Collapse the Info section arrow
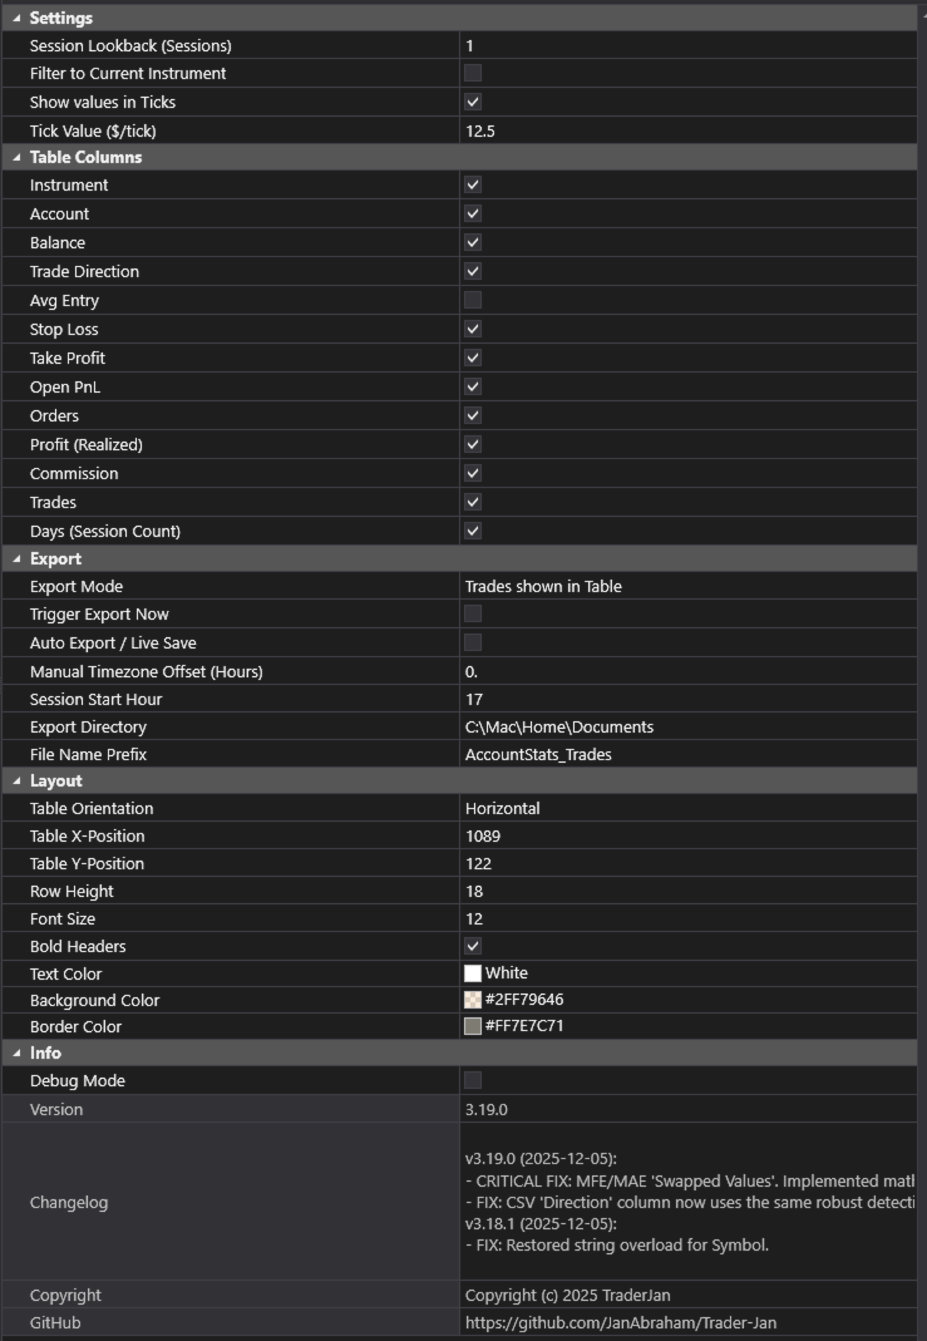Image resolution: width=927 pixels, height=1341 pixels. click(x=16, y=1053)
